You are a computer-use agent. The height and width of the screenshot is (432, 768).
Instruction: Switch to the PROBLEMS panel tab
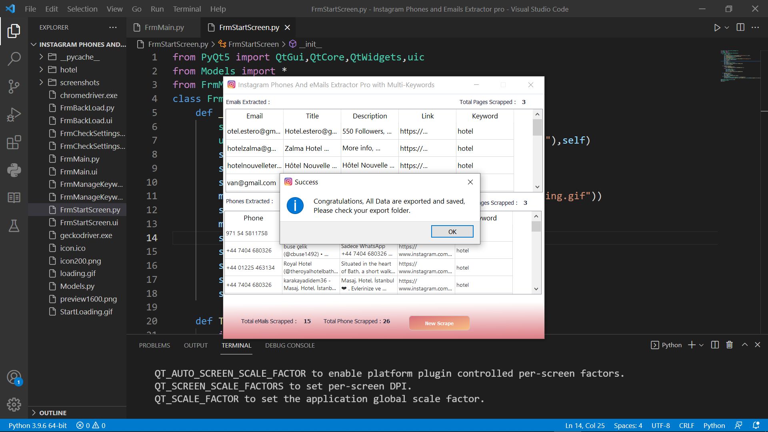coord(154,345)
